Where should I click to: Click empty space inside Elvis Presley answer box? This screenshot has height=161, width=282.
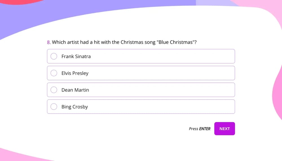pos(169,73)
